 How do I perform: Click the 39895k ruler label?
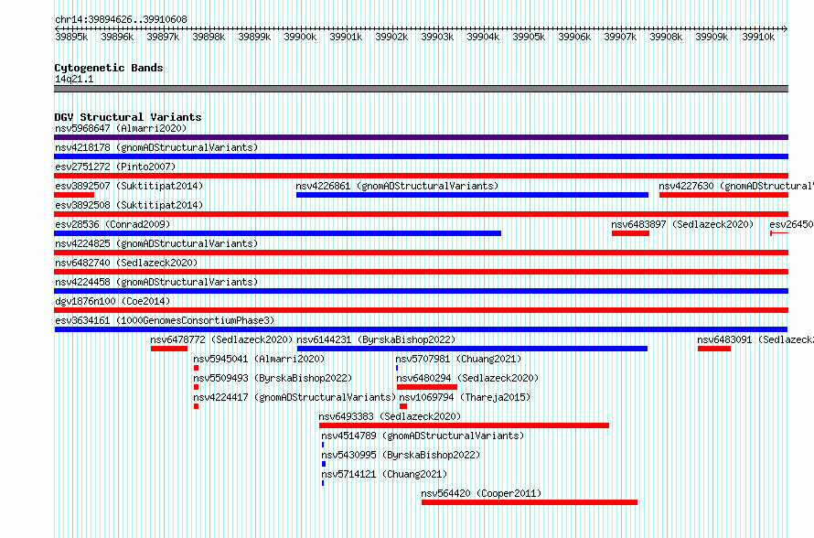point(71,37)
